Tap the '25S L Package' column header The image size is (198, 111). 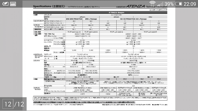pyautogui.click(x=91, y=19)
